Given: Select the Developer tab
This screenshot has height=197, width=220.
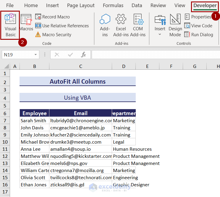Looking at the screenshot, I should point(205,6).
